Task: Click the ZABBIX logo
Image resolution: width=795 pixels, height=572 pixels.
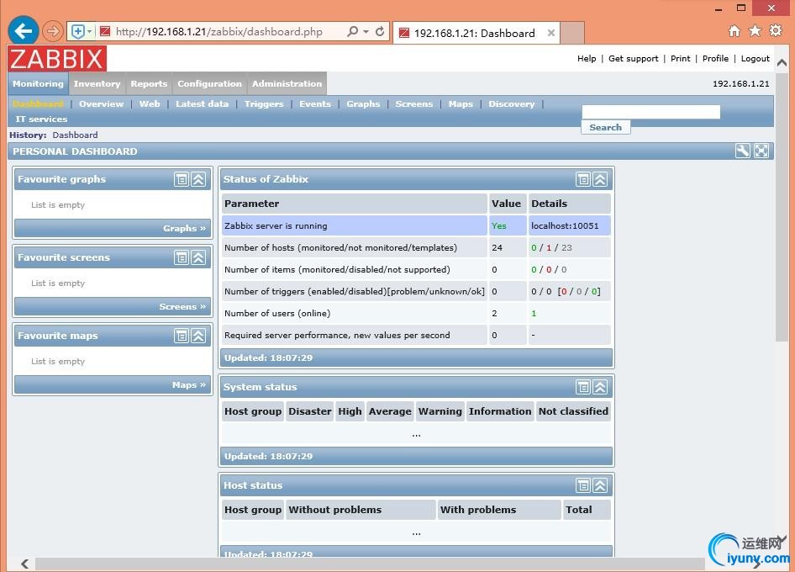Action: pos(57,58)
